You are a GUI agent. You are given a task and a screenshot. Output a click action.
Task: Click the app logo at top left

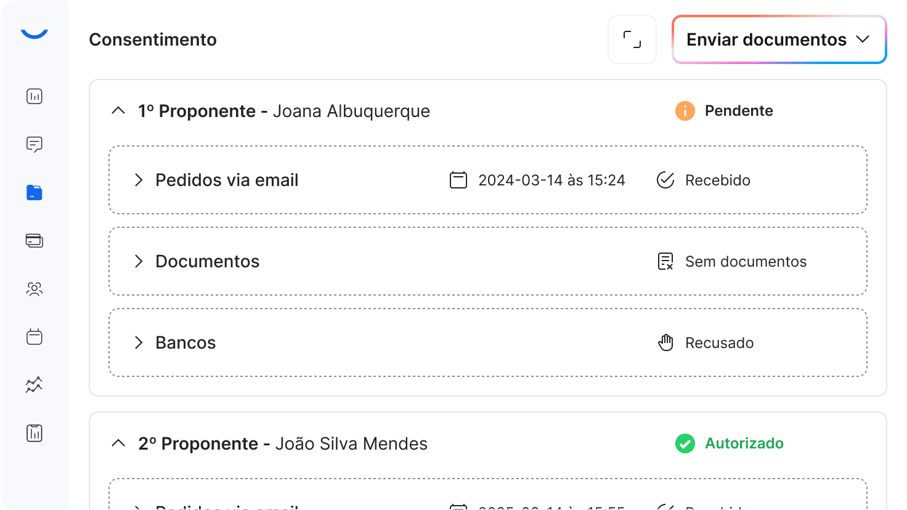35,33
